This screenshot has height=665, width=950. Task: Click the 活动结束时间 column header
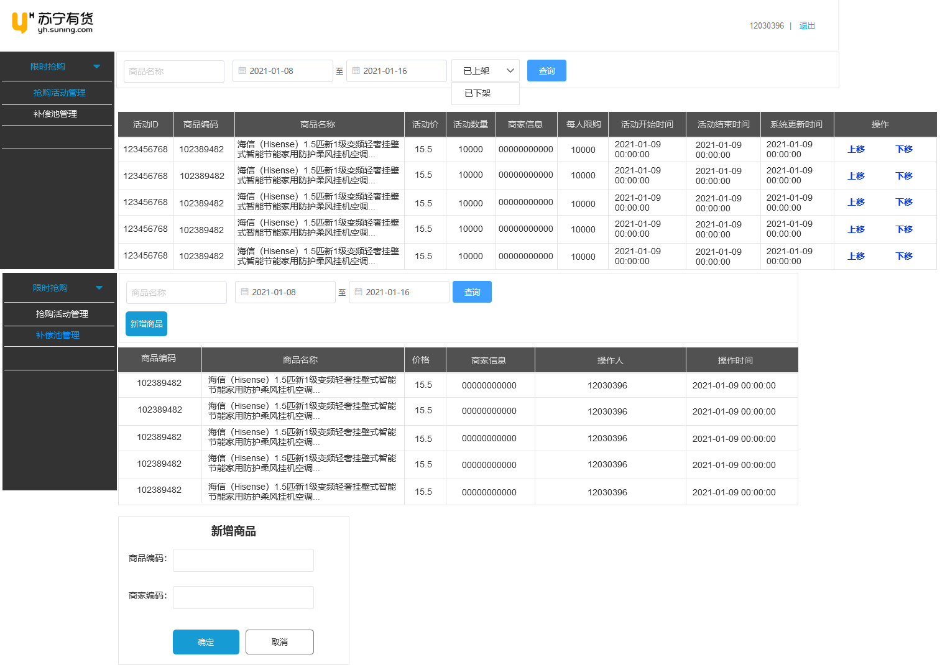[x=723, y=124]
